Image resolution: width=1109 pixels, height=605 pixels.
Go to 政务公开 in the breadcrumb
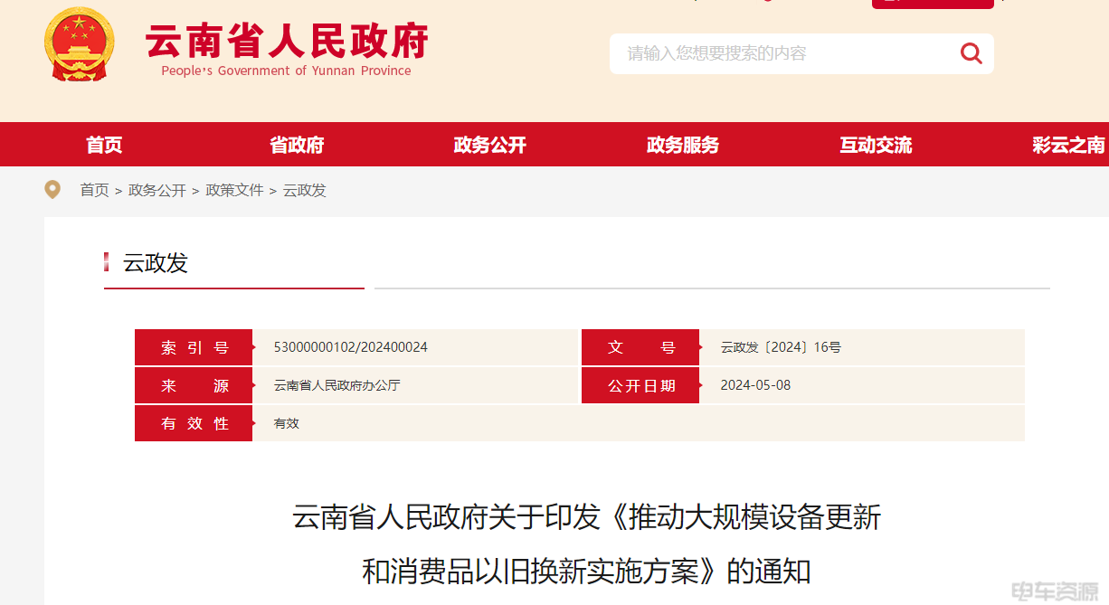[x=157, y=190]
